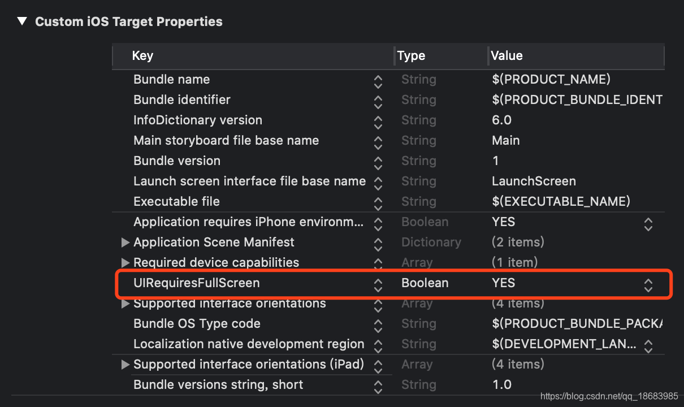This screenshot has width=684, height=407.
Task: Expand the Required device capabilities row
Action: coord(125,263)
